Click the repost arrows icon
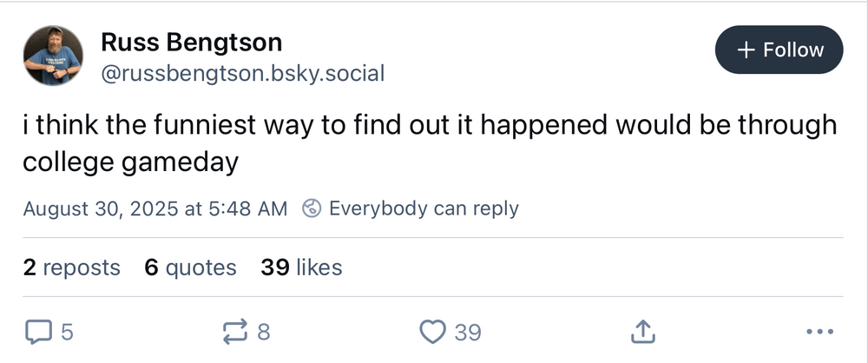The width and height of the screenshot is (868, 363). click(x=235, y=331)
